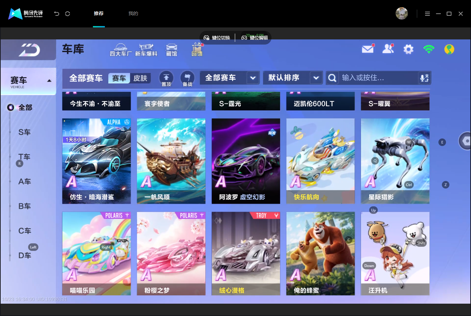
Task: Select the S车 category
Action: click(x=24, y=132)
